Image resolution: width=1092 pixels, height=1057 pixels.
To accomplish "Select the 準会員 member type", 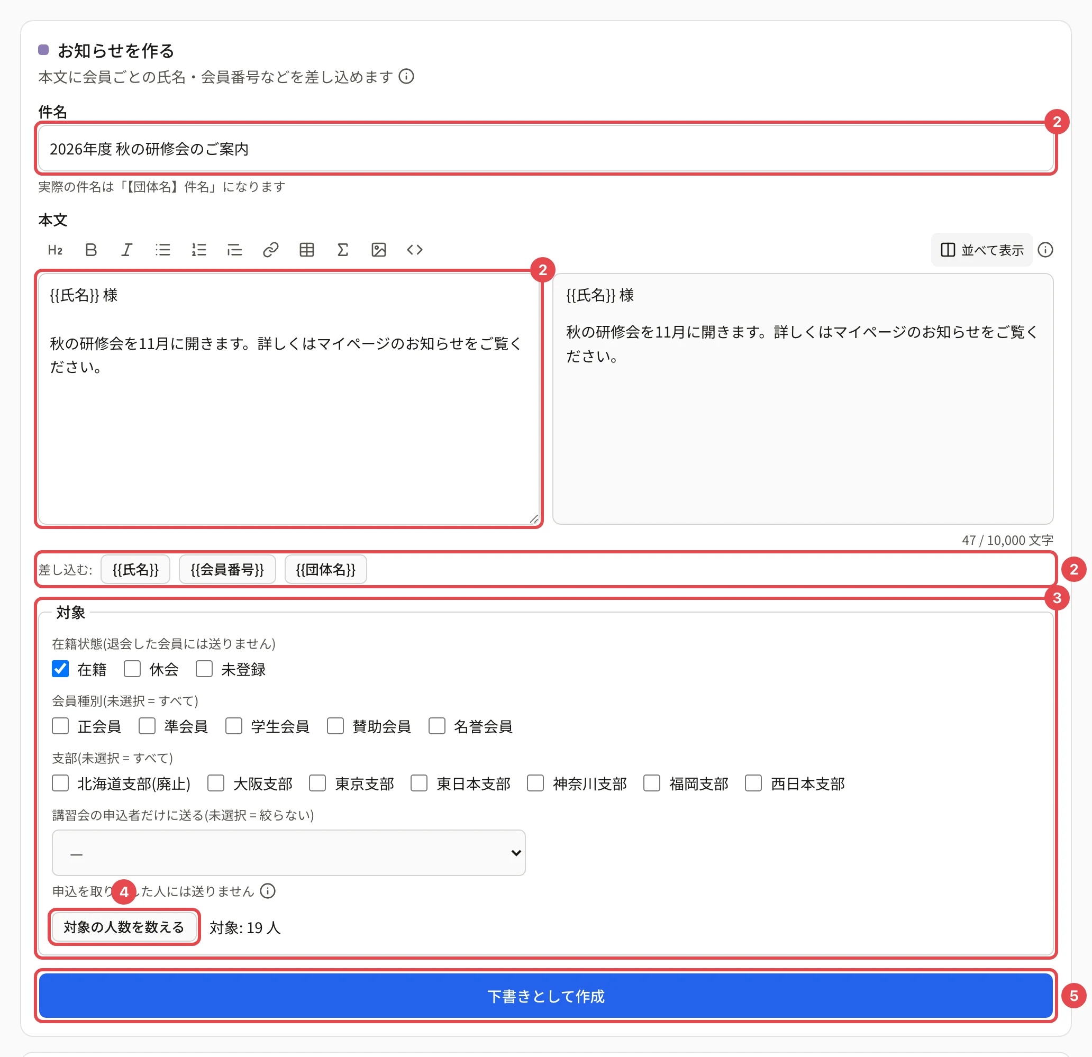I will (x=147, y=726).
